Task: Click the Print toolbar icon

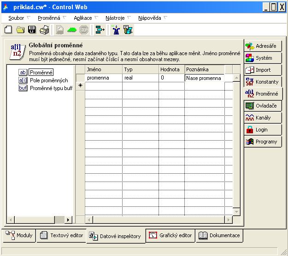Action: 44,30
